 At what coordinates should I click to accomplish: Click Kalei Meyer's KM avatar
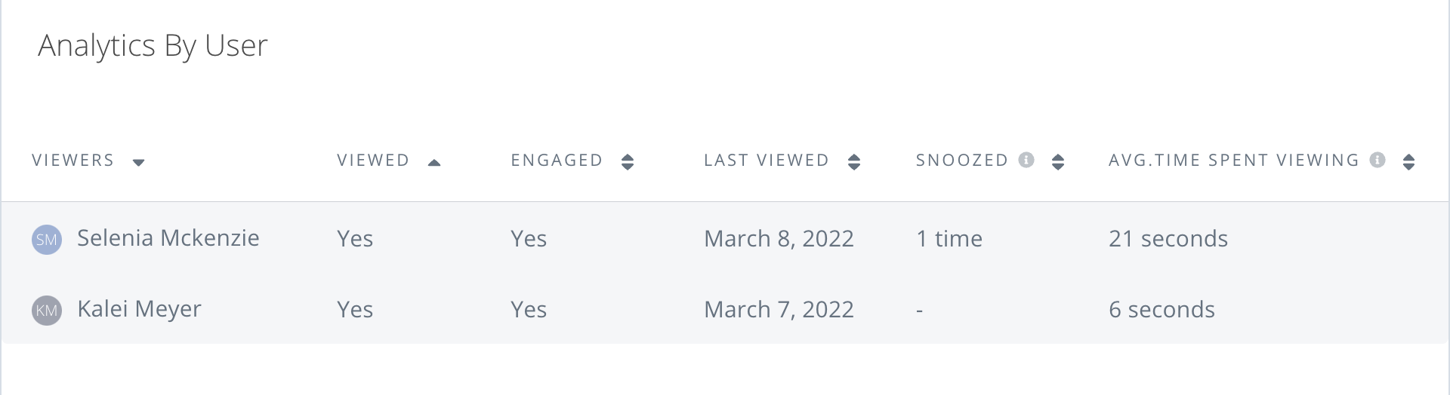click(x=47, y=311)
